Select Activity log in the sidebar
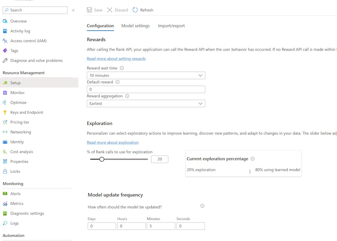337x241 pixels. 20,31
